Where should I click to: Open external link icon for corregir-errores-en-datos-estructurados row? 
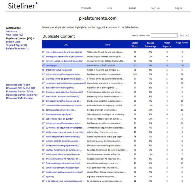(43, 61)
